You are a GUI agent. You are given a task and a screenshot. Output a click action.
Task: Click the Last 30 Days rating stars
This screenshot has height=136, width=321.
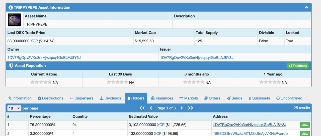coord(117,82)
